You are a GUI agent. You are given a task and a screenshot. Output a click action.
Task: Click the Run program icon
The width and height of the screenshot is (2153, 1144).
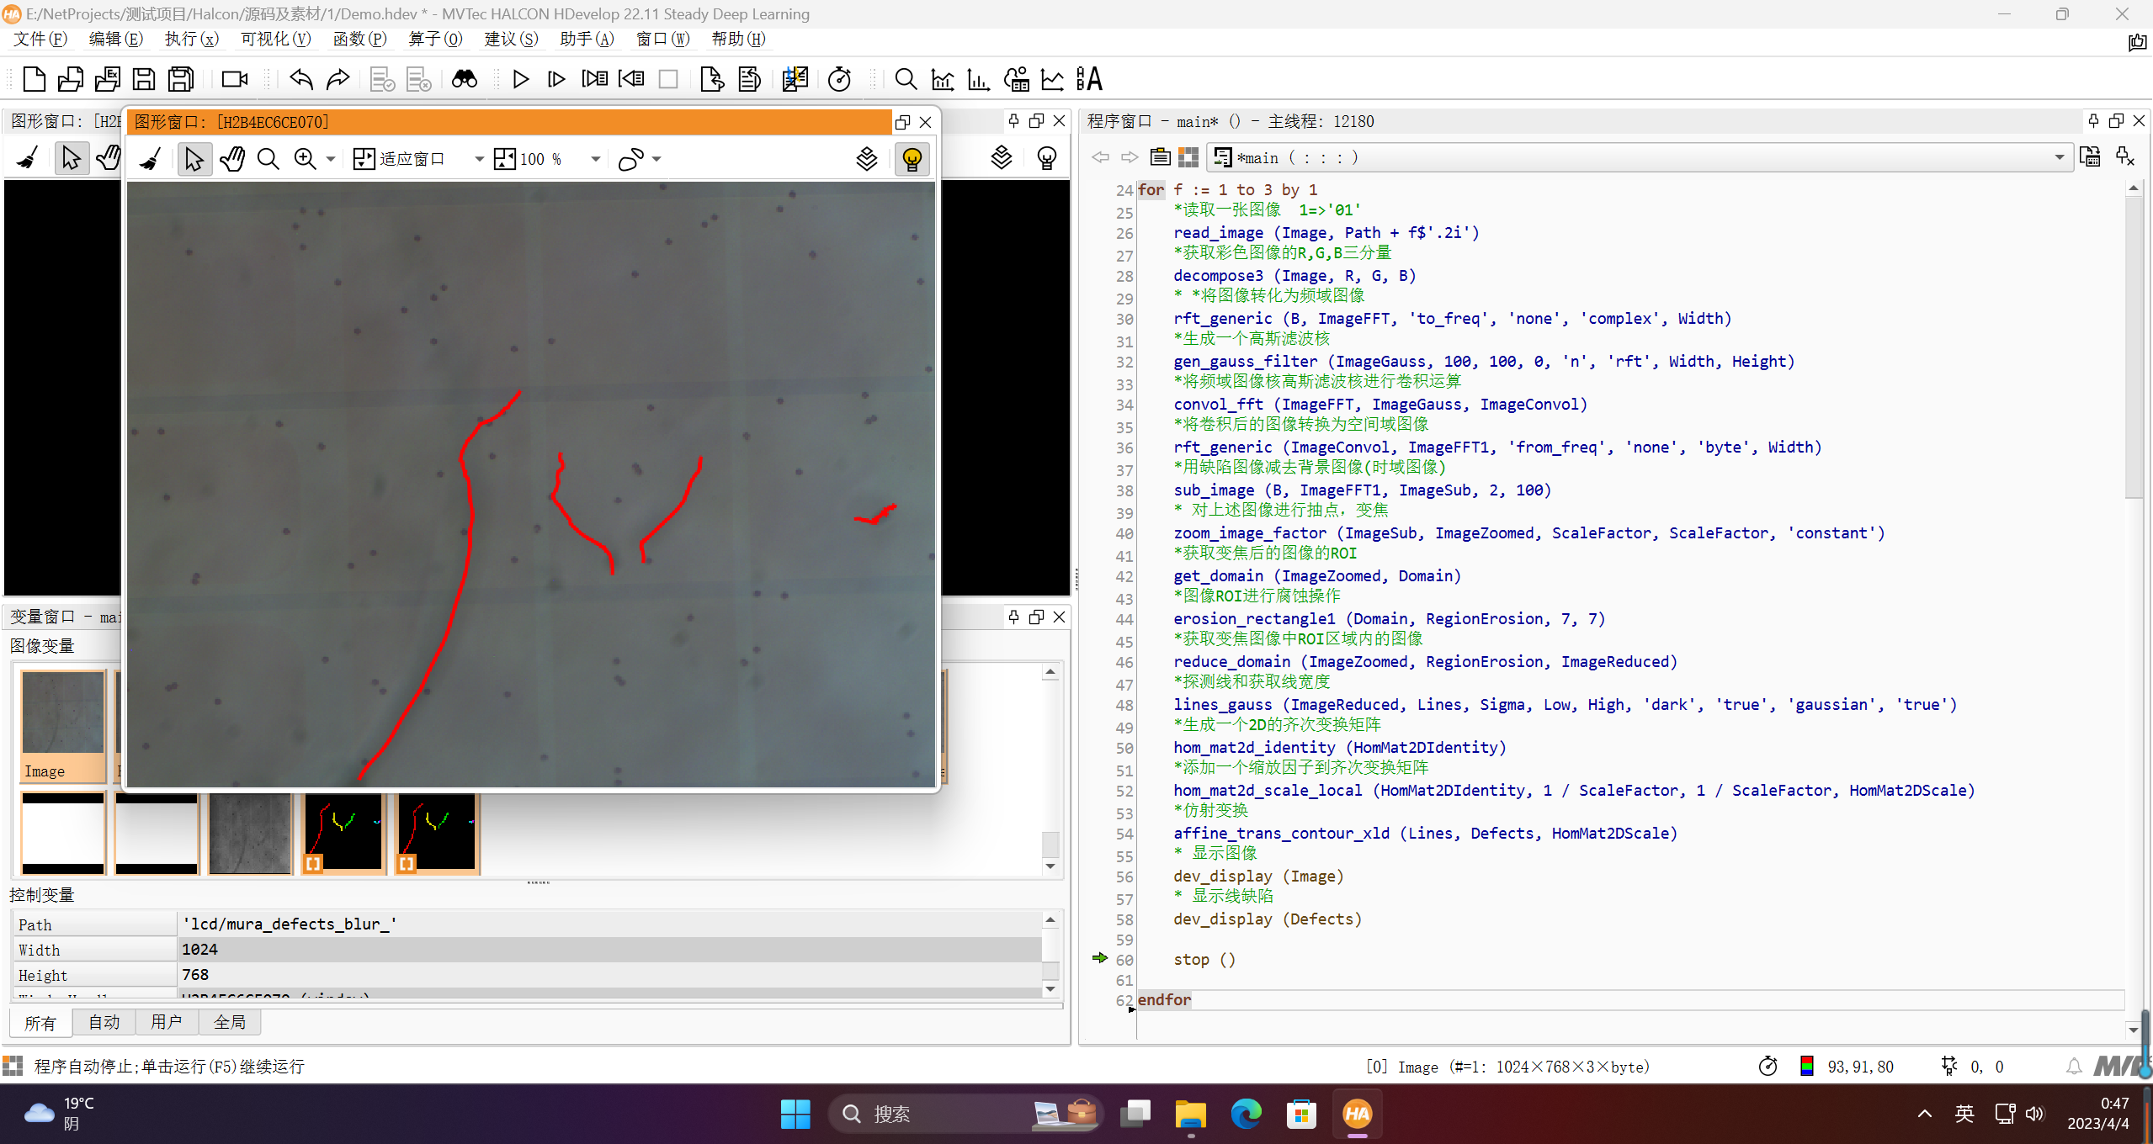(x=520, y=78)
